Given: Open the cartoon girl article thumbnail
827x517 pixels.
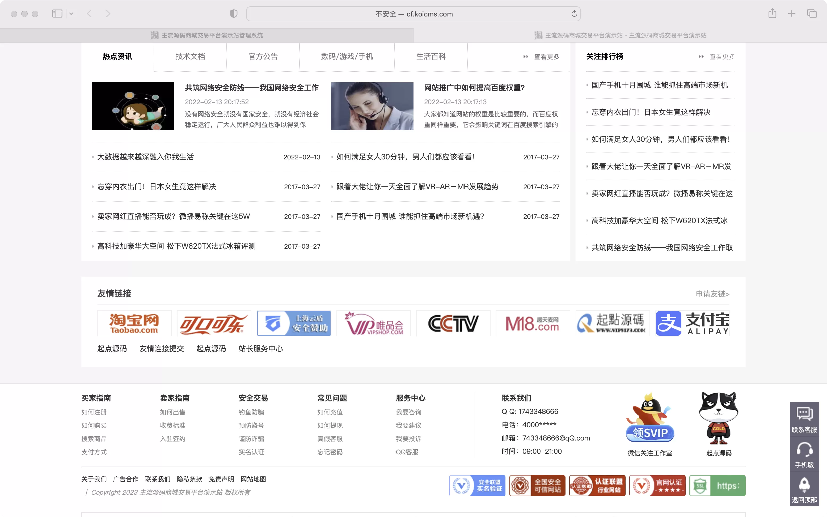Looking at the screenshot, I should 133,106.
